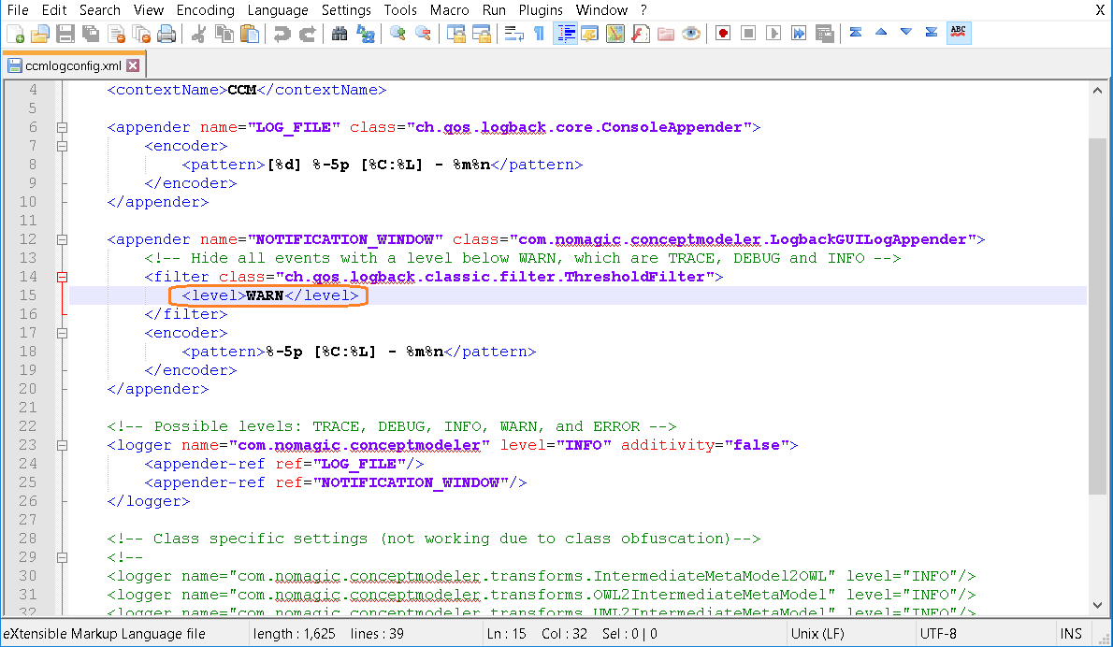The width and height of the screenshot is (1113, 647).
Task: Open the Find binoculars tool
Action: (x=340, y=34)
